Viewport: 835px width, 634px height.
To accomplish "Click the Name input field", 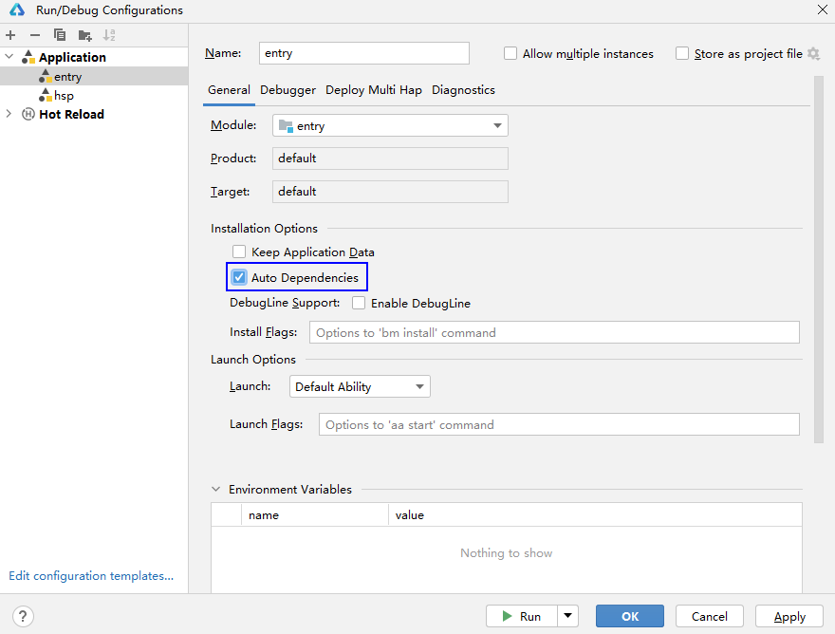I will click(x=364, y=53).
